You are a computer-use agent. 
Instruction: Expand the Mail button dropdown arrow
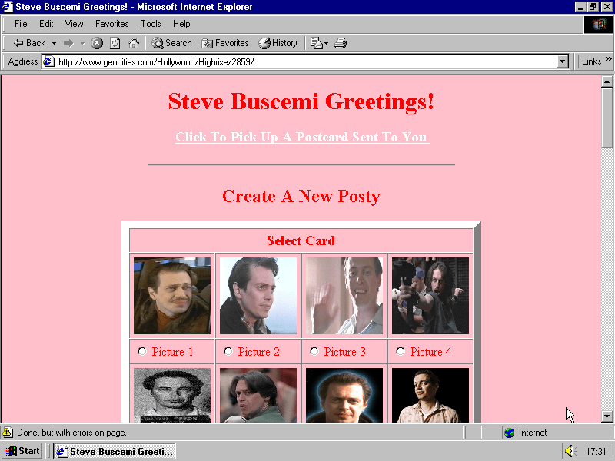coord(325,43)
